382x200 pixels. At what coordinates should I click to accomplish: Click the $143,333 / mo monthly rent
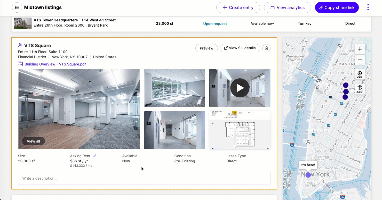pos(81,166)
